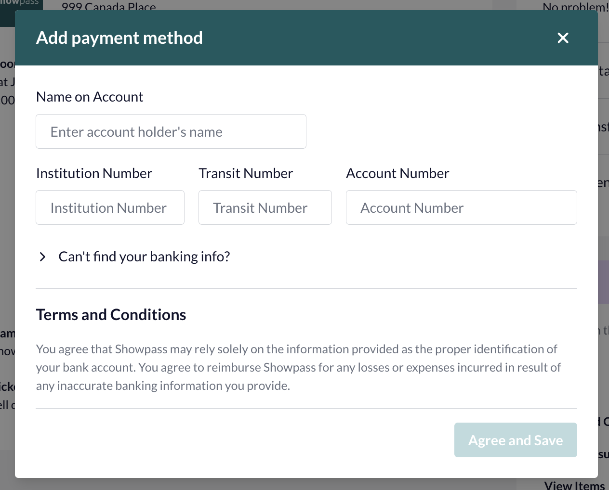
Task: Click the Name on Account label
Action: point(90,97)
